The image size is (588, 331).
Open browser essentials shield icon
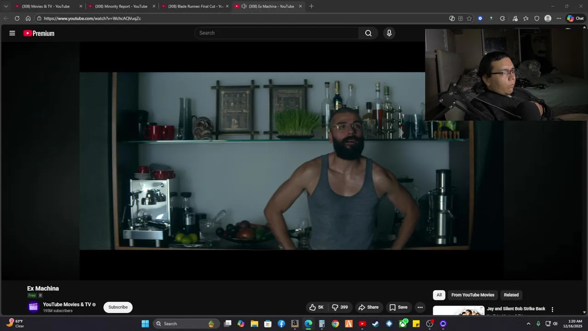(x=537, y=18)
